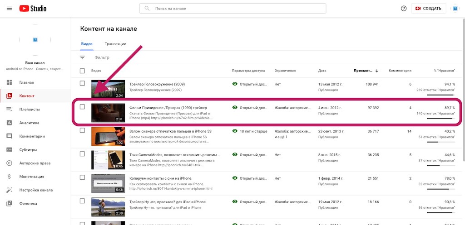Image resolution: width=465 pixels, height=225 pixels.
Task: Tick checkbox for Фильм Привидение video
Action: tap(82, 107)
